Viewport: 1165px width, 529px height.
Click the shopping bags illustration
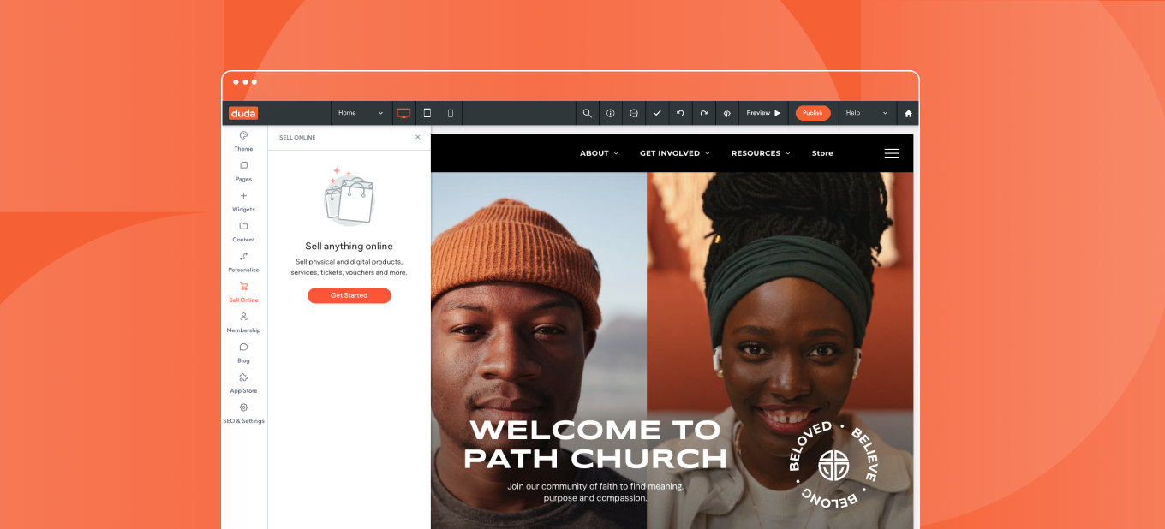[x=349, y=197]
